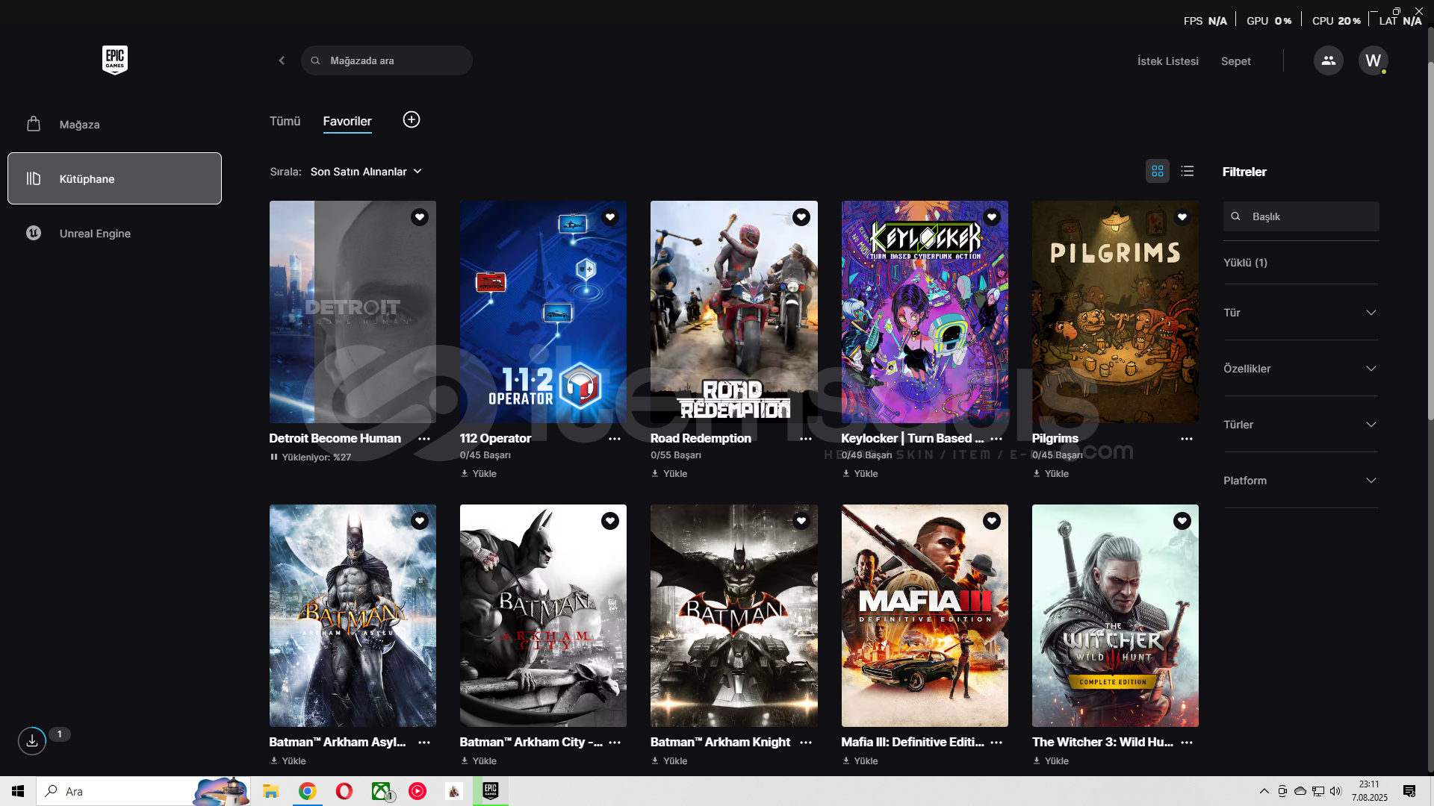Open the notification center icon

coord(1409,791)
